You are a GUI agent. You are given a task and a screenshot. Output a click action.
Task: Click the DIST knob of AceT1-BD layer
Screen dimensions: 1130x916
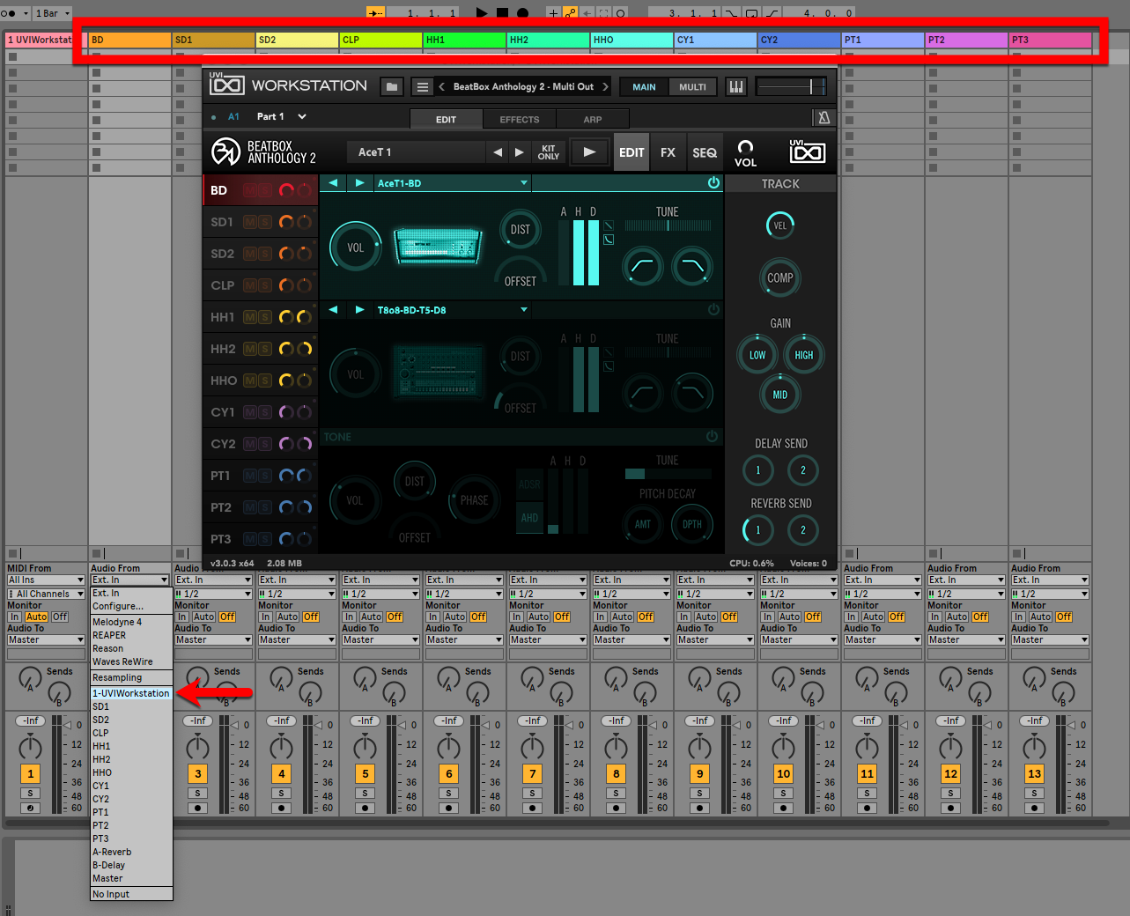coord(521,230)
